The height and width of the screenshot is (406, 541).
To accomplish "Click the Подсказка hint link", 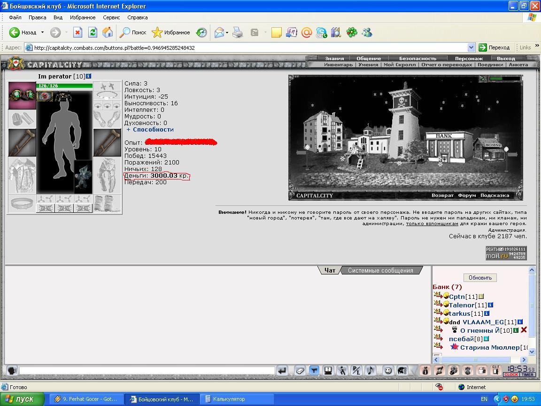I will pyautogui.click(x=495, y=195).
